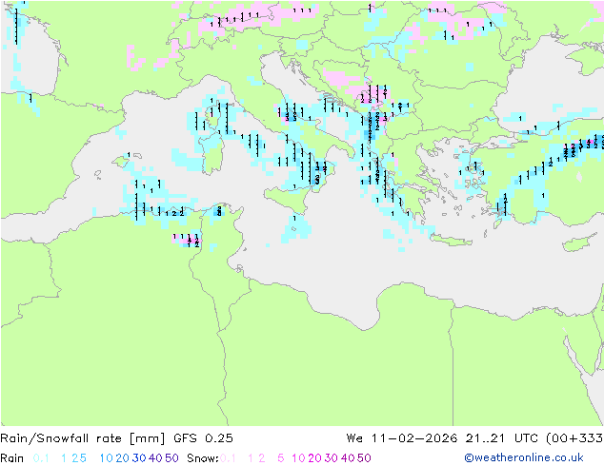
Task: Select the Rain legend value 0.1
Action: [41, 458]
